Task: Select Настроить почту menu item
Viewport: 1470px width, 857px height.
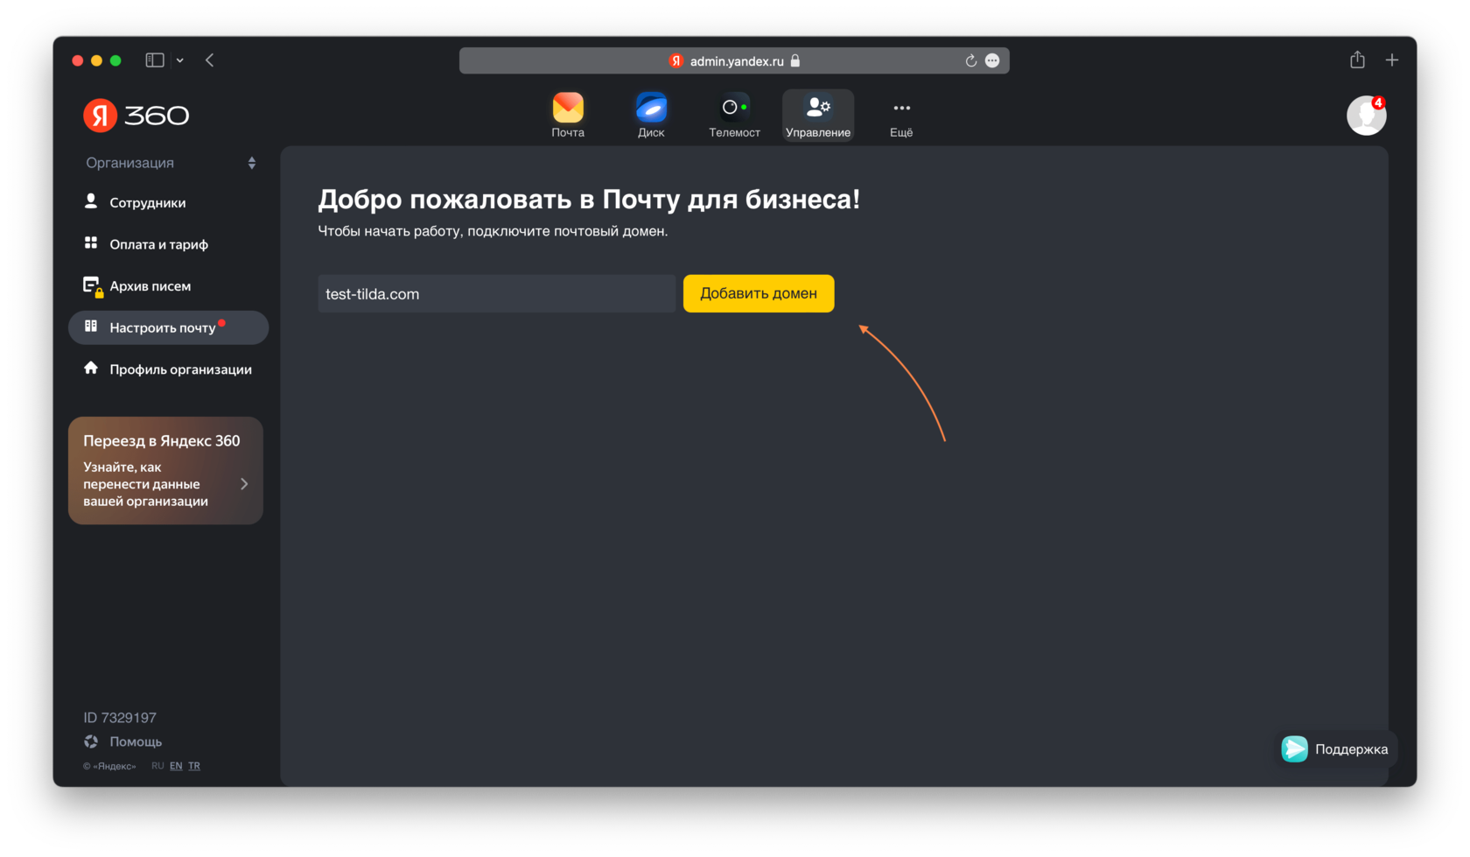Action: (168, 327)
